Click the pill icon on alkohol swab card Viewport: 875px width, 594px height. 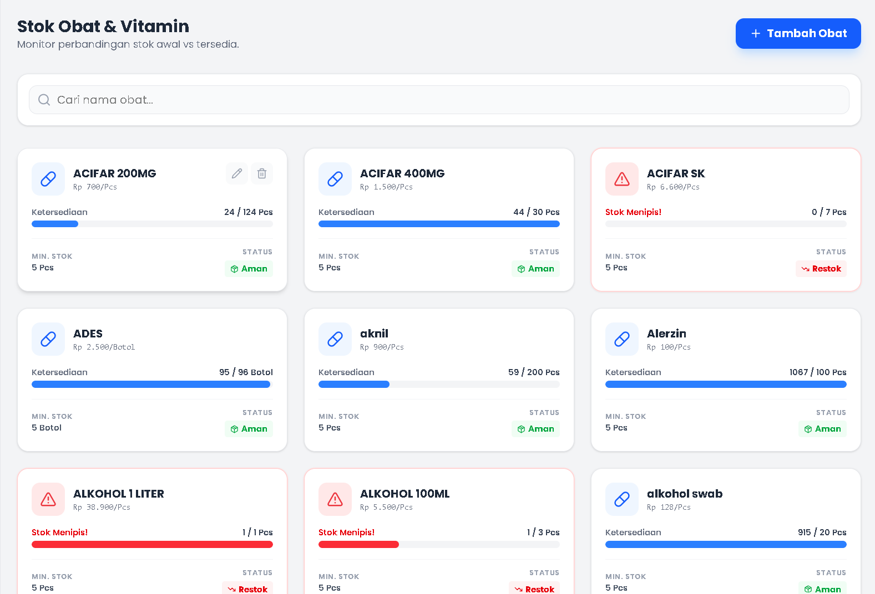(x=622, y=499)
